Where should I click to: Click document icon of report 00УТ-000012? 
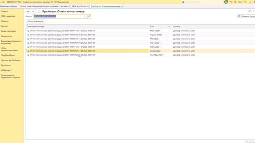(28, 51)
